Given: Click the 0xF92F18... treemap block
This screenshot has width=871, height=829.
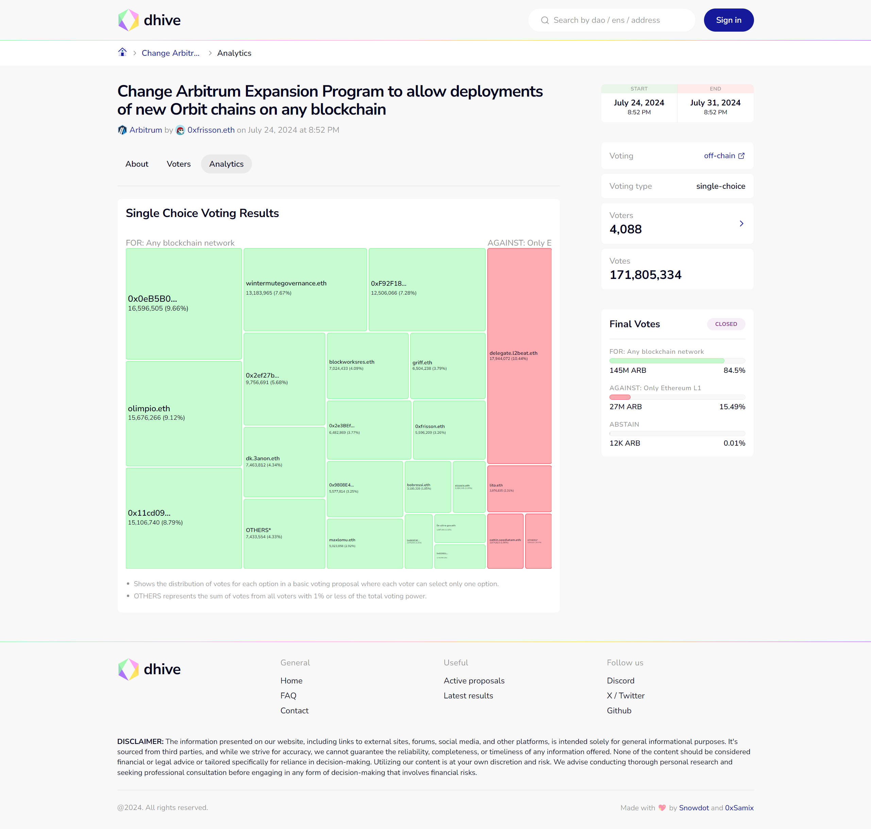Looking at the screenshot, I should click(427, 289).
